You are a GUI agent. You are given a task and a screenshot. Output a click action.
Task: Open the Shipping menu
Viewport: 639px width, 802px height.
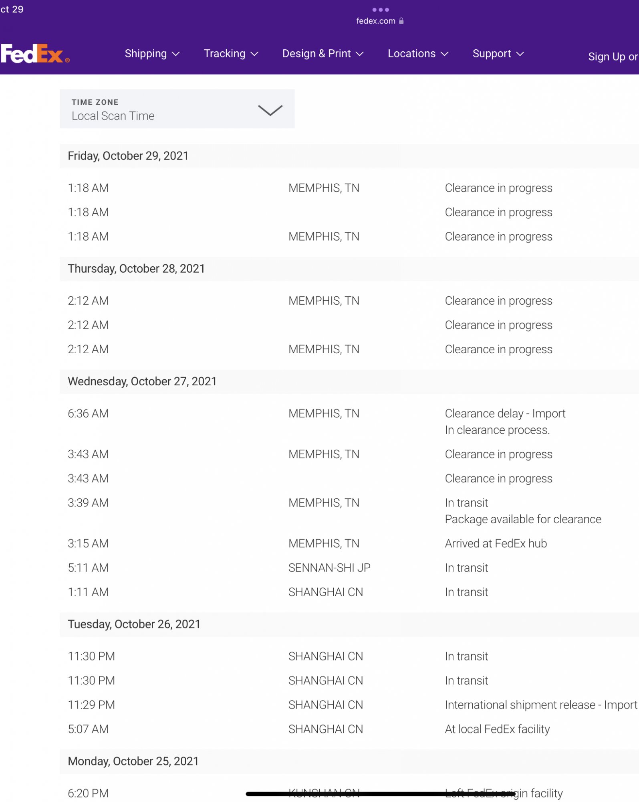152,54
